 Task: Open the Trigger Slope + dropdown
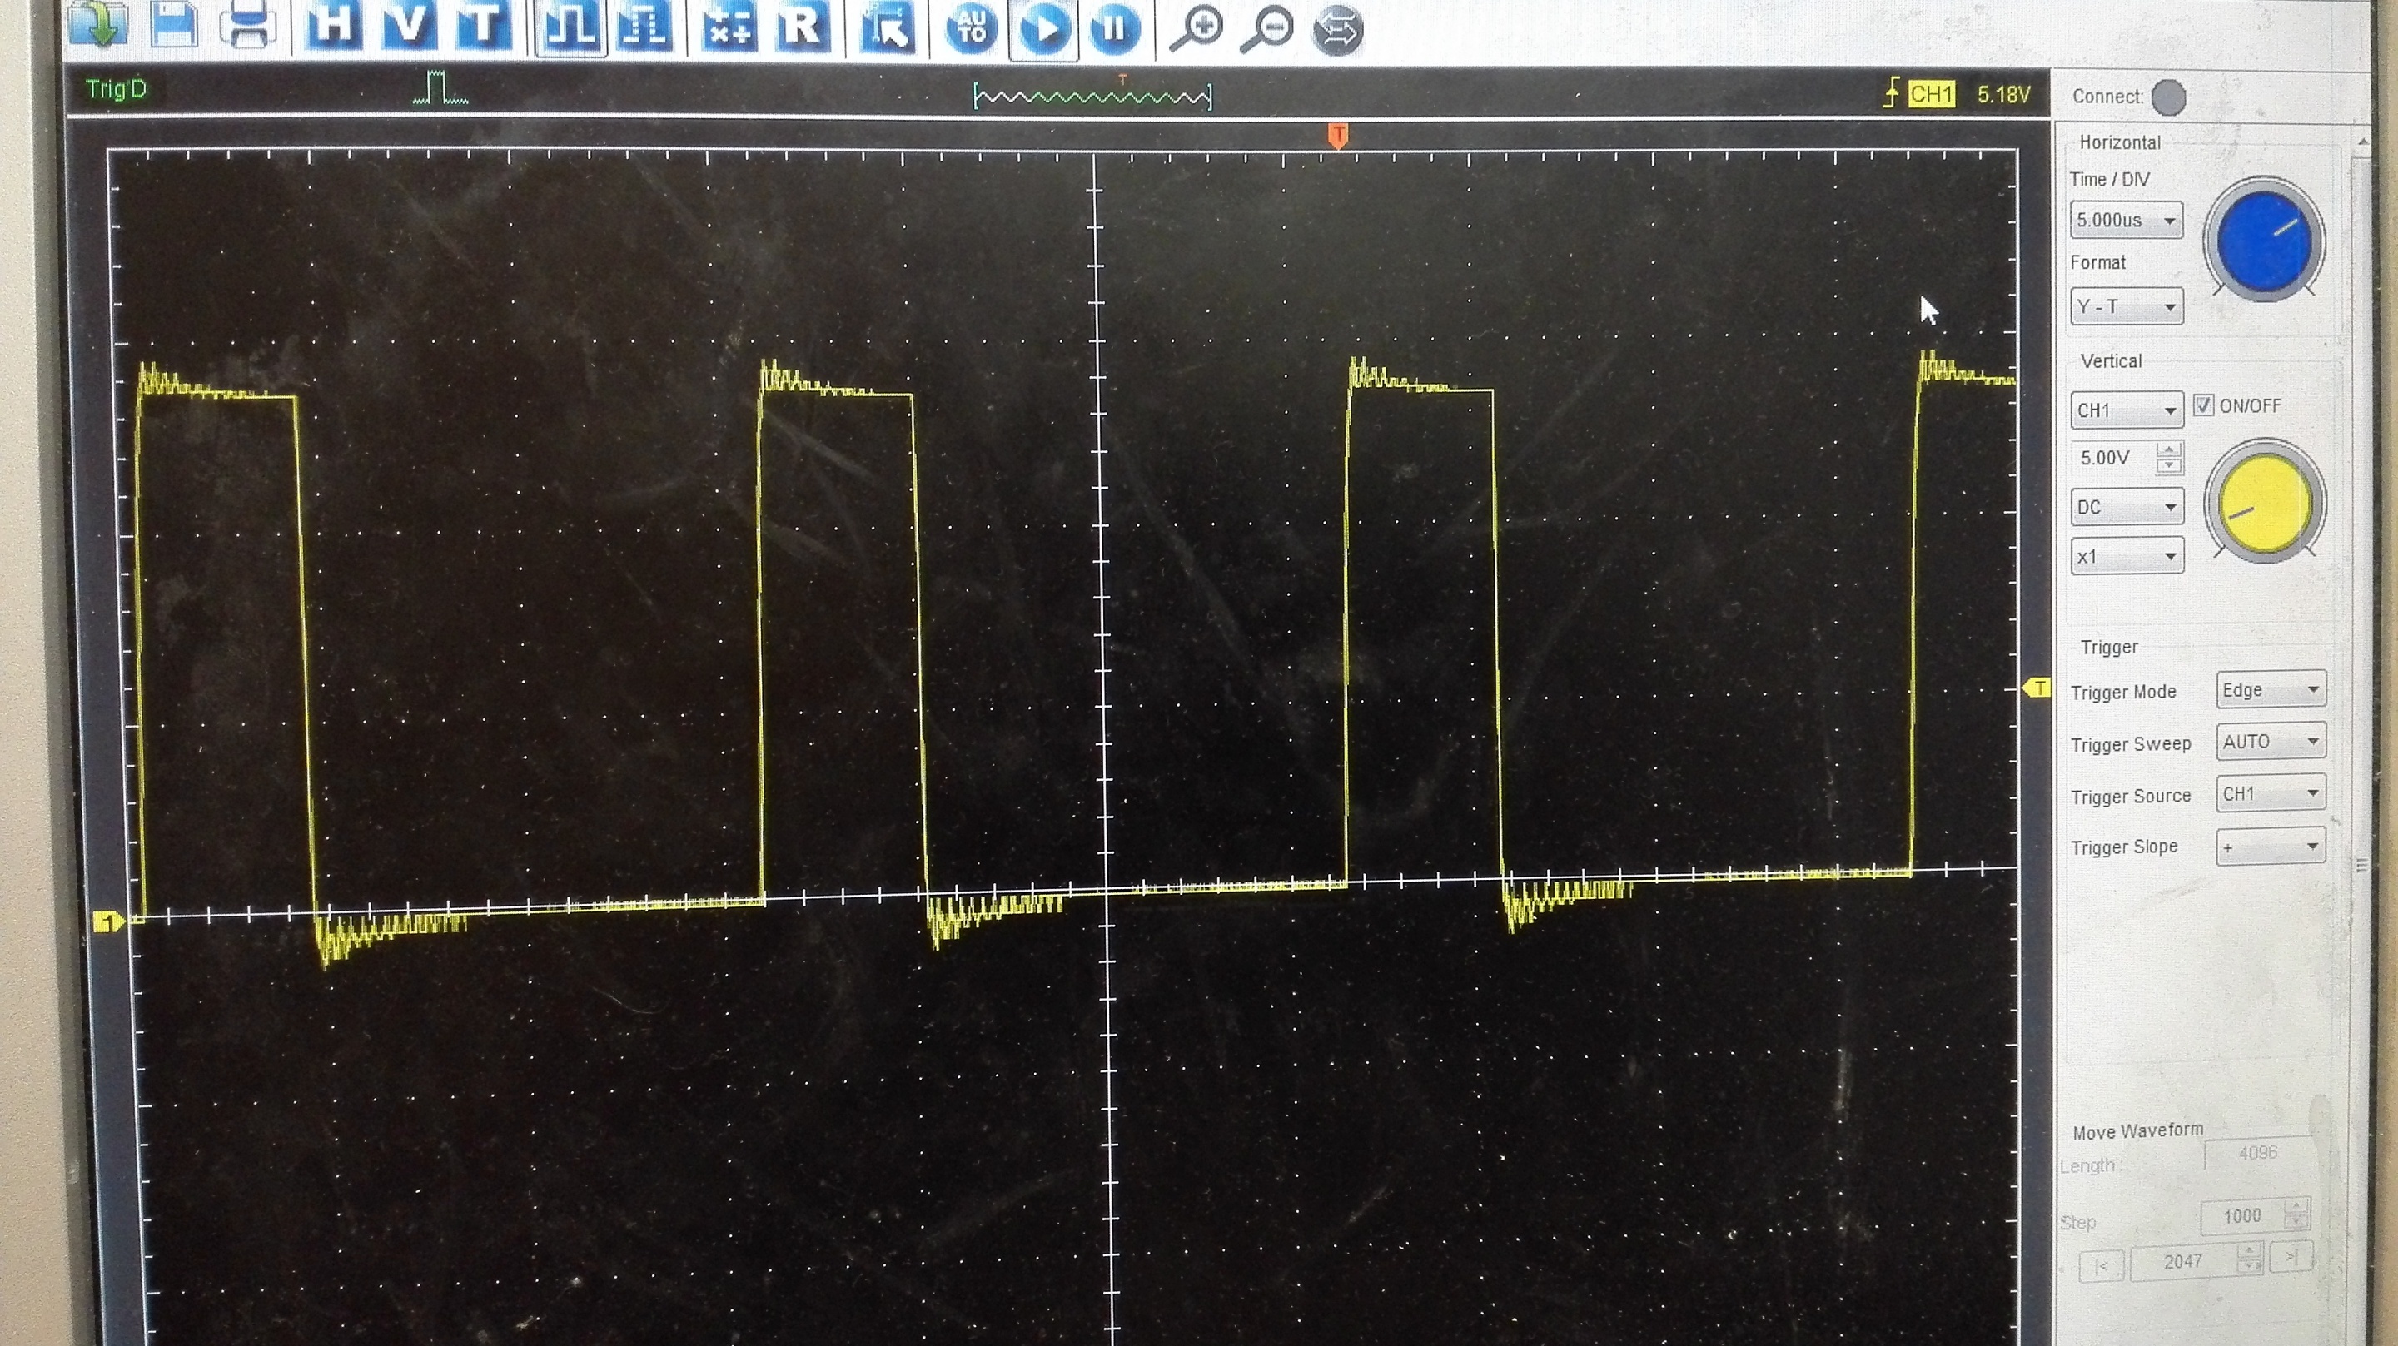pyautogui.click(x=2271, y=847)
